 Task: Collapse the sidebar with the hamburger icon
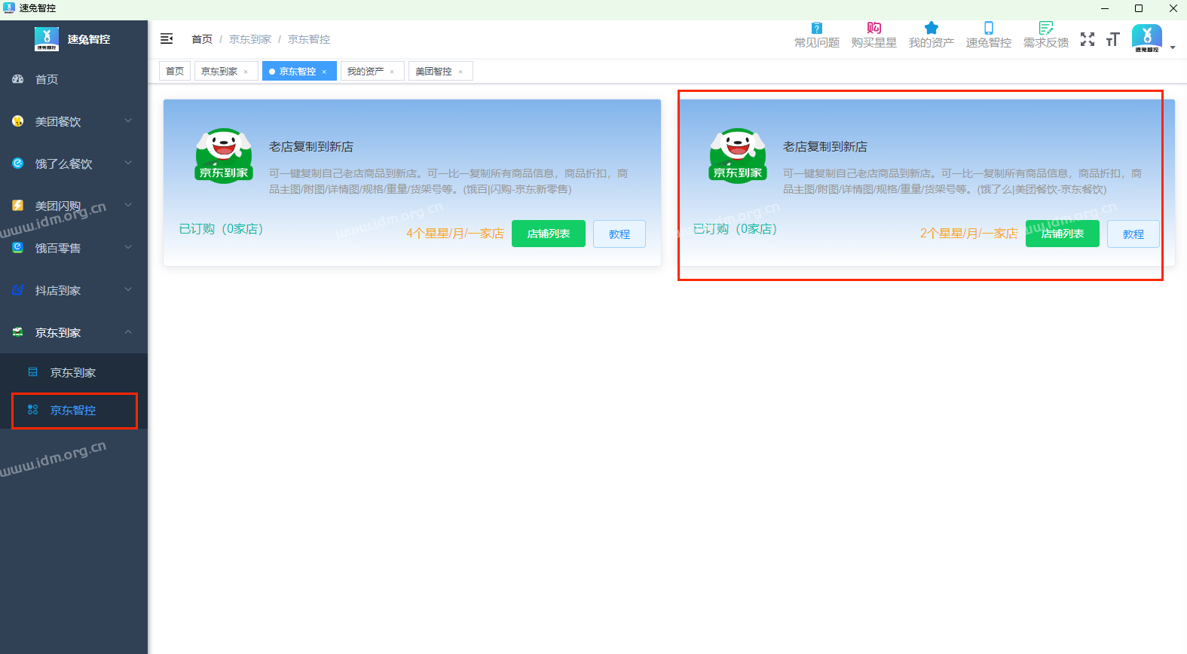(167, 38)
